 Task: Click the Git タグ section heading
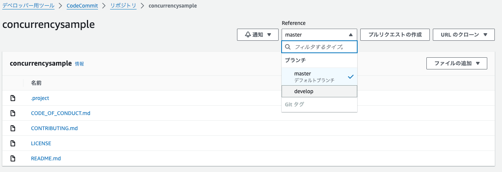click(x=294, y=104)
